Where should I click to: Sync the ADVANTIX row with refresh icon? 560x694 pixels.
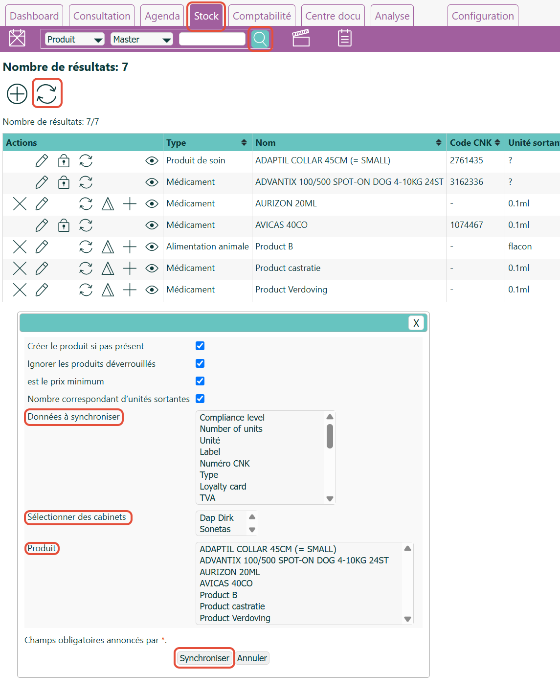point(86,182)
